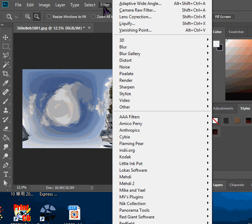Viewport: 252px width, 224px height.
Task: Select the Clone Stamp tool
Action: 6,111
